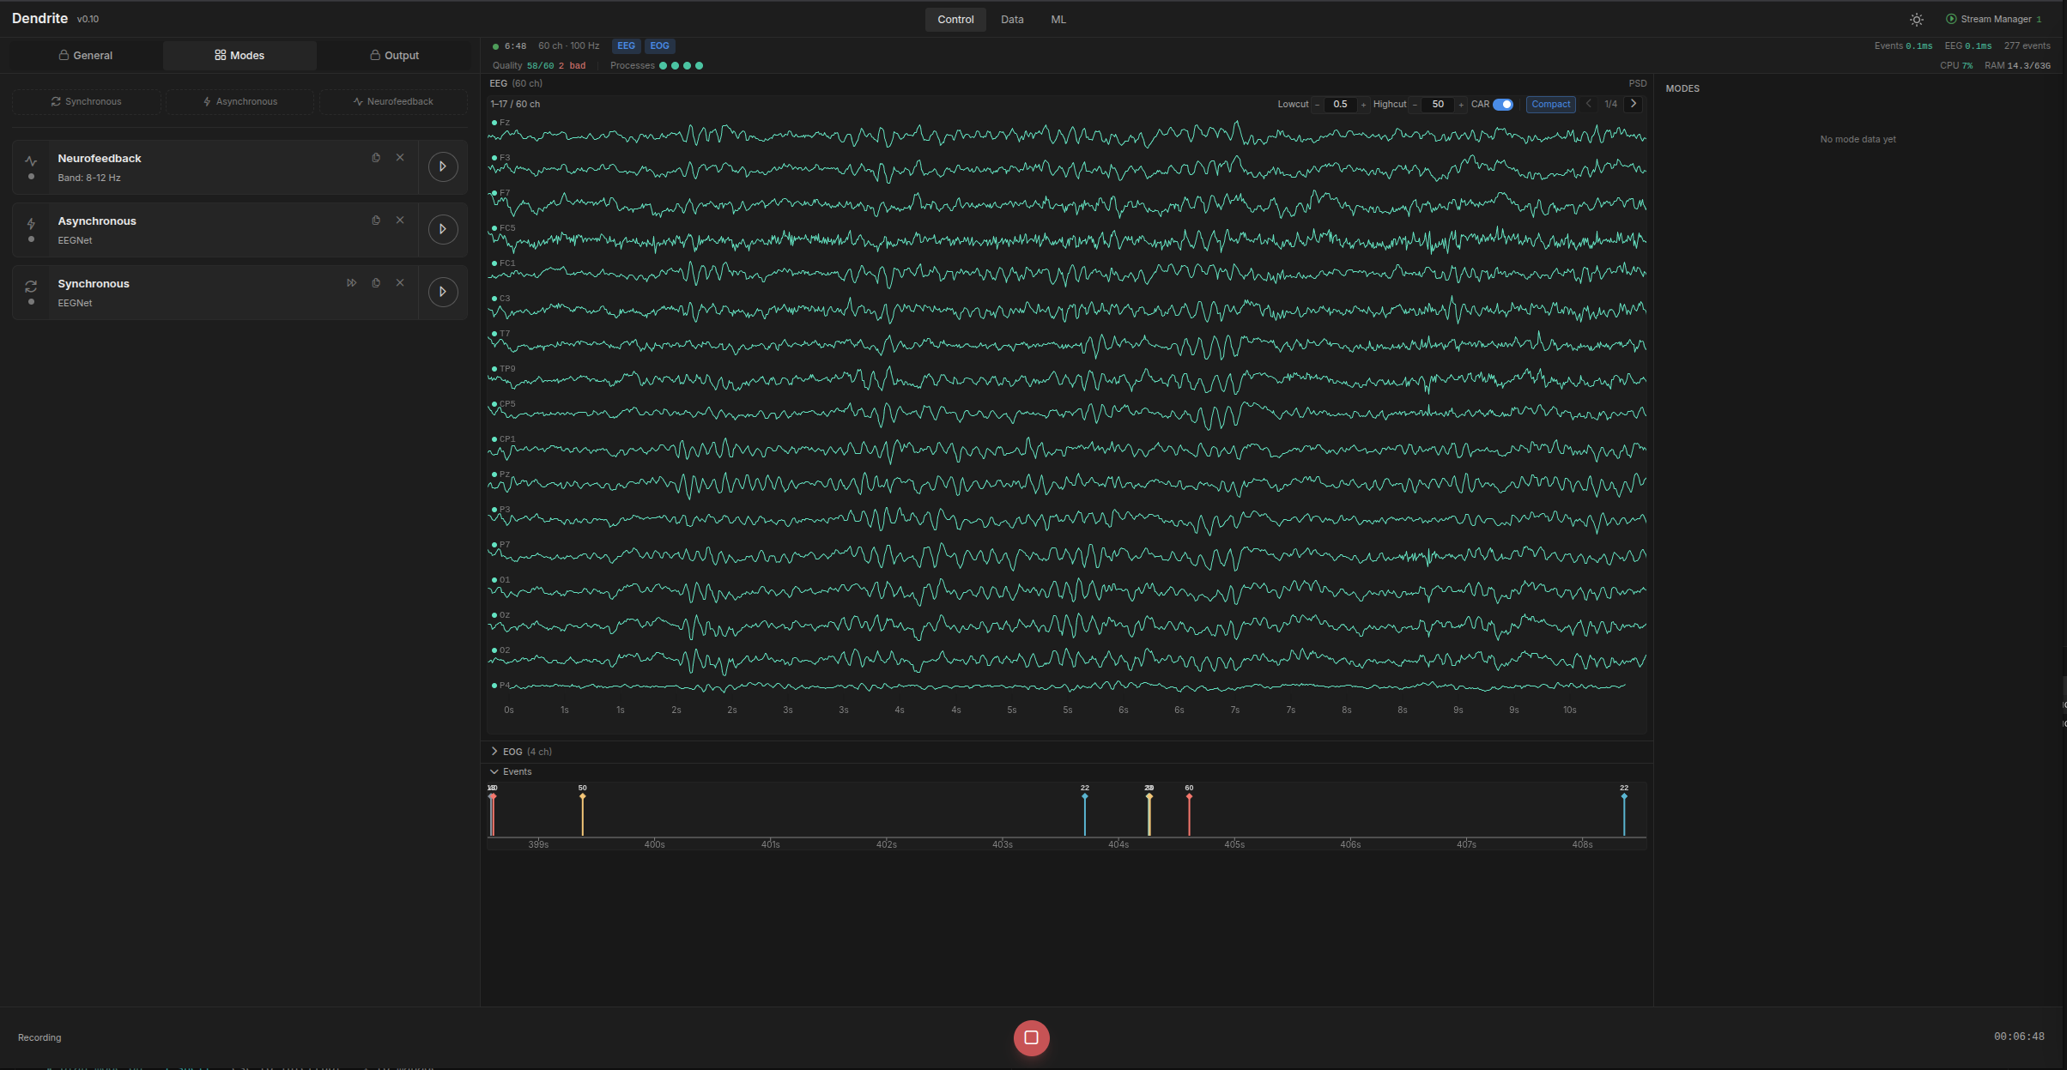Go to previous channel page
This screenshot has width=2067, height=1070.
click(x=1589, y=104)
